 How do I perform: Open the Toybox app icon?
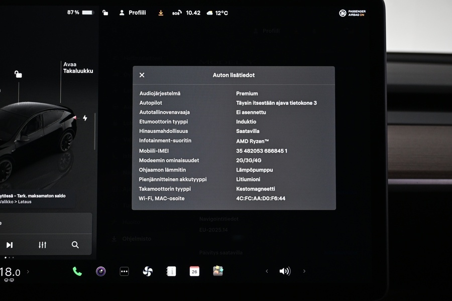click(x=218, y=271)
